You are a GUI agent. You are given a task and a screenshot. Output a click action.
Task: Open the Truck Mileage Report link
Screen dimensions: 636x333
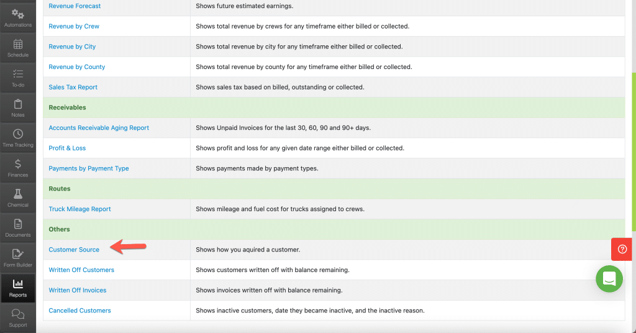(79, 209)
